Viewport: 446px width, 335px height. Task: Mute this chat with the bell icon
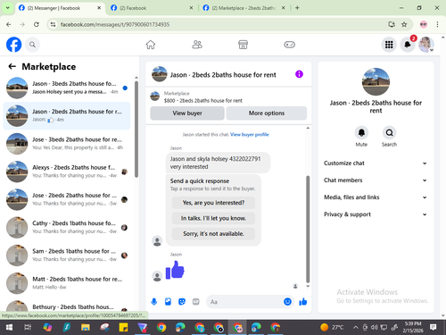coord(361,132)
